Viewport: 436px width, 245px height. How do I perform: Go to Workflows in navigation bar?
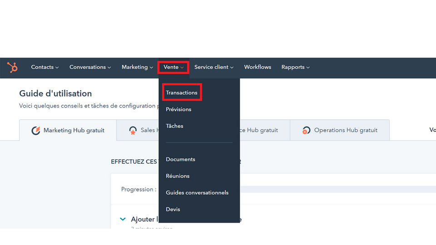coord(258,67)
